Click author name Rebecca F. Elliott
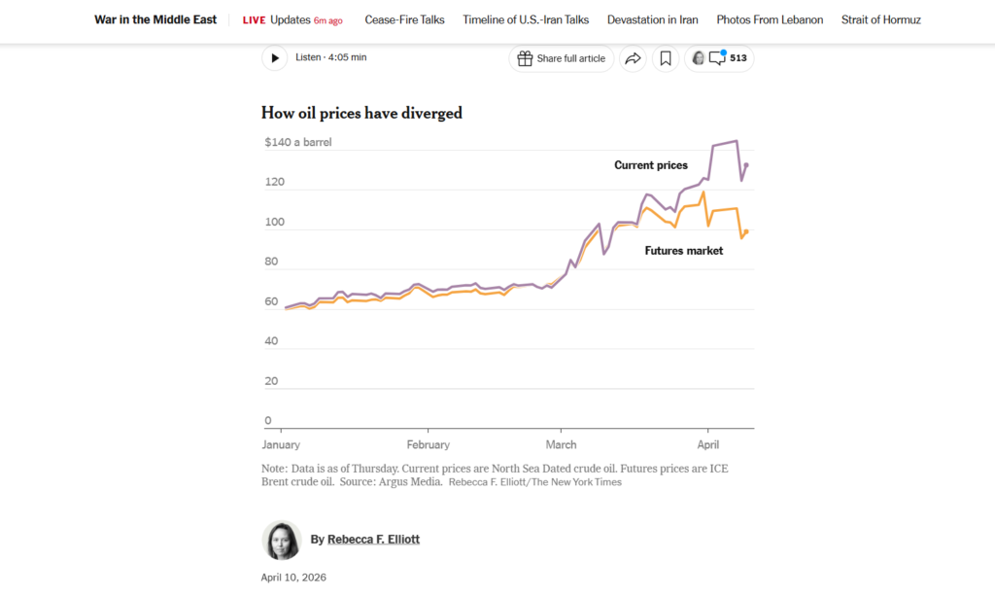The width and height of the screenshot is (995, 596). pyautogui.click(x=373, y=539)
